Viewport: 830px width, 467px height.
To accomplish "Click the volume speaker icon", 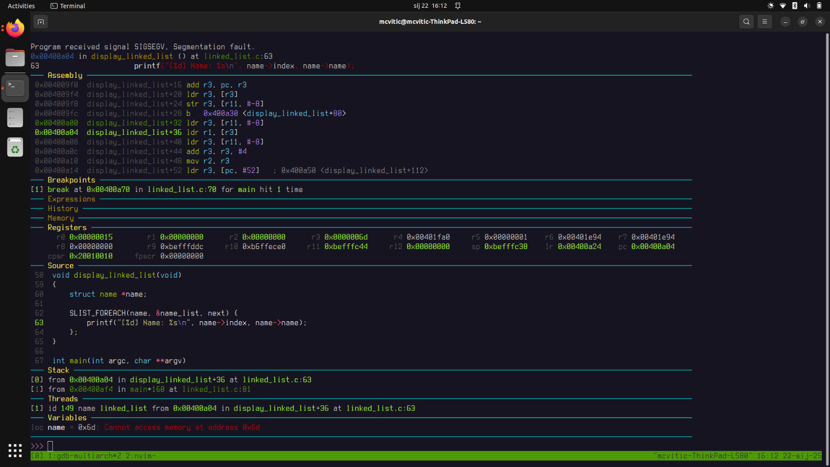I will click(807, 6).
